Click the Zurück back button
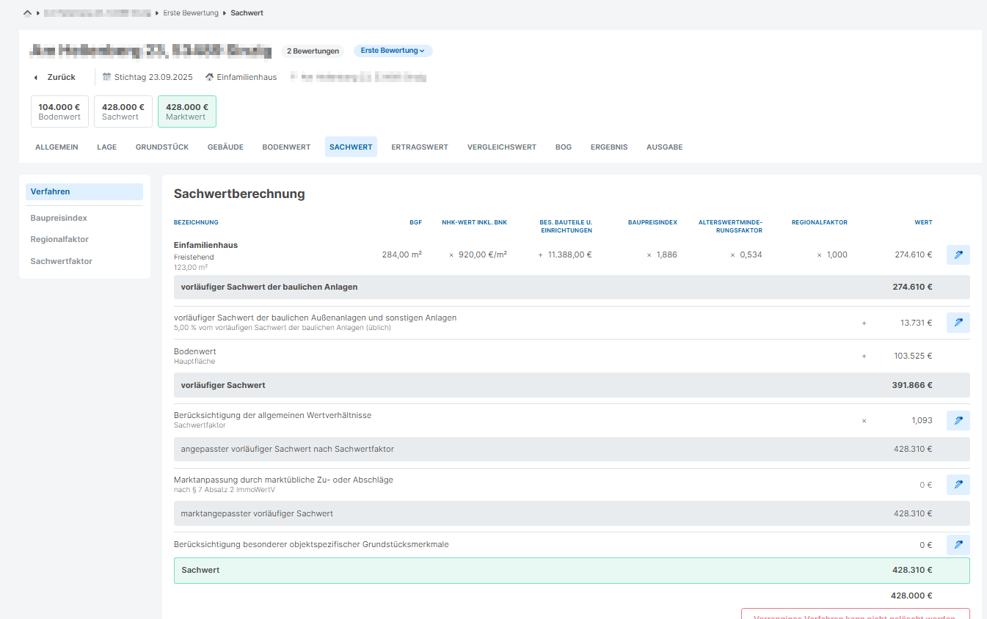987x619 pixels. coord(55,77)
